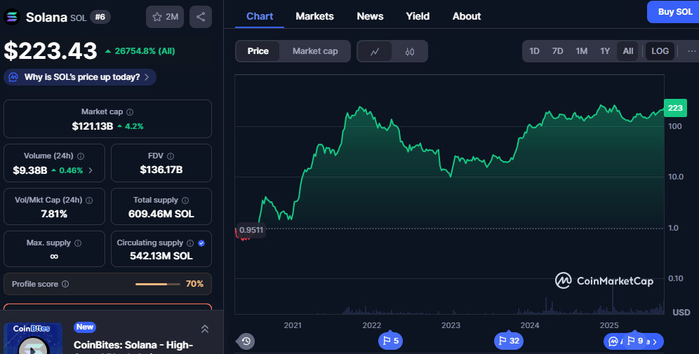Click the $121.13B market cap value

(92, 126)
